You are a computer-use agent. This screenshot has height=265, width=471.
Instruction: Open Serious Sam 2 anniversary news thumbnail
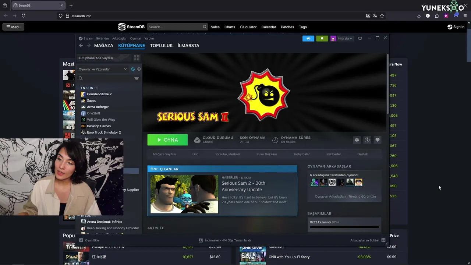(x=184, y=194)
